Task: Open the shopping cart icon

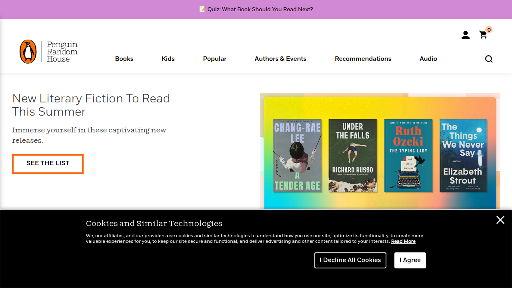Action: pos(483,35)
